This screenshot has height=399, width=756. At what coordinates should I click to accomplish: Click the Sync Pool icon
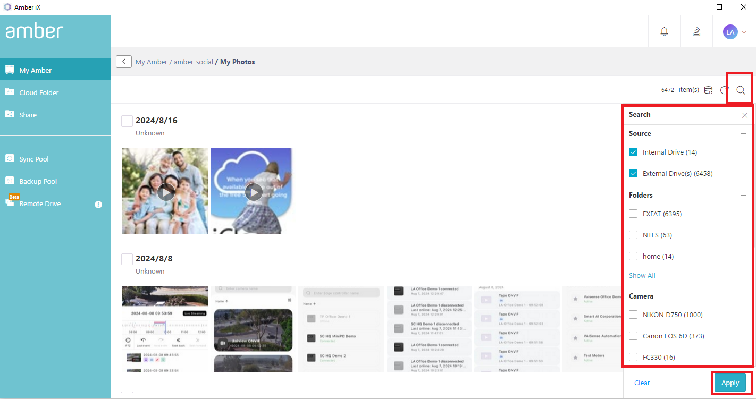[10, 158]
